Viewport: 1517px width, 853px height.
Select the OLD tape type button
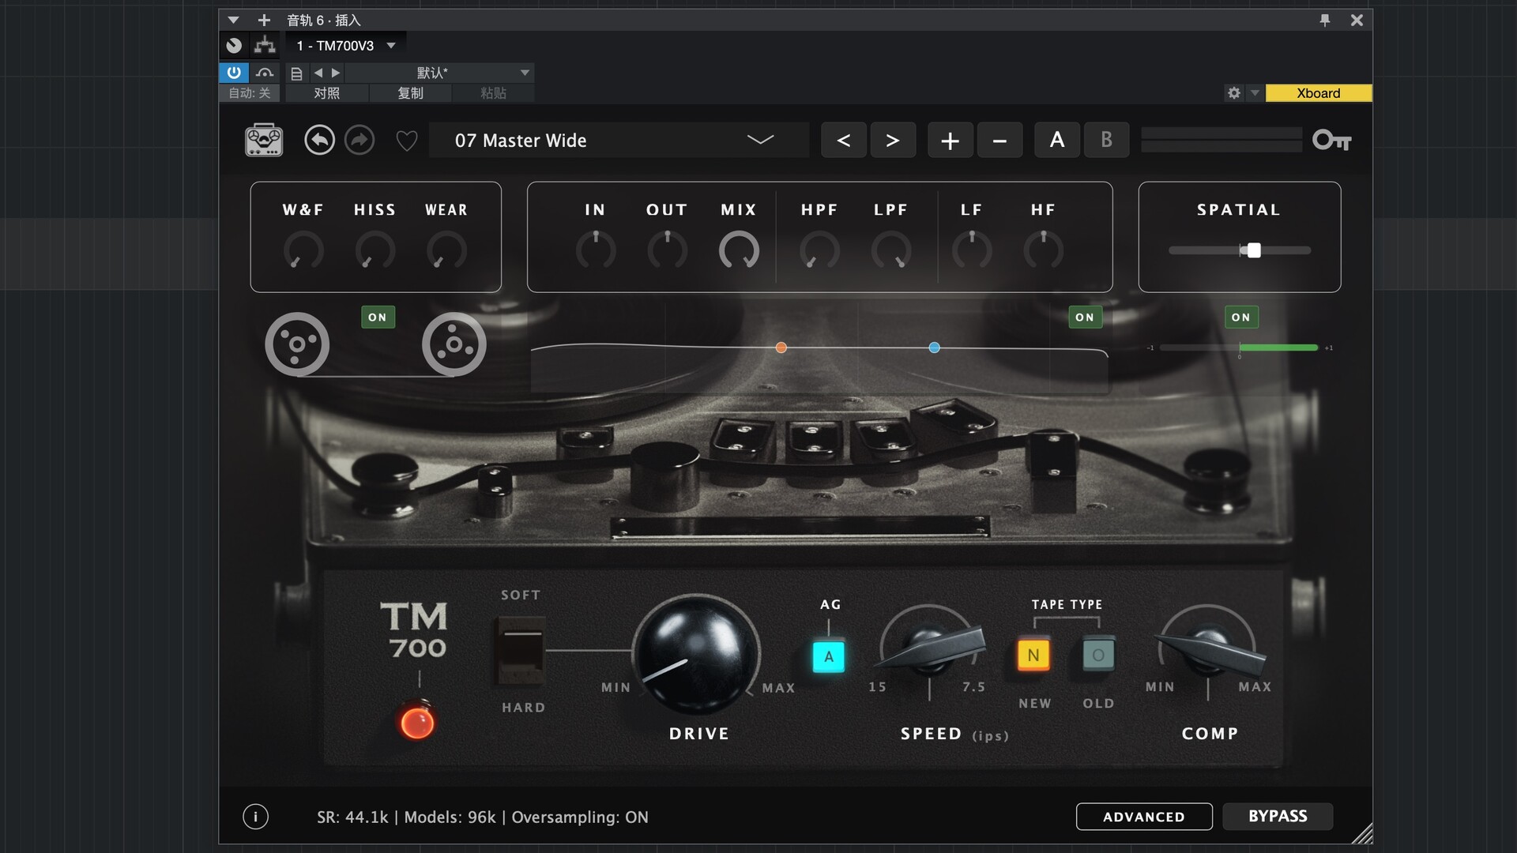click(x=1097, y=655)
